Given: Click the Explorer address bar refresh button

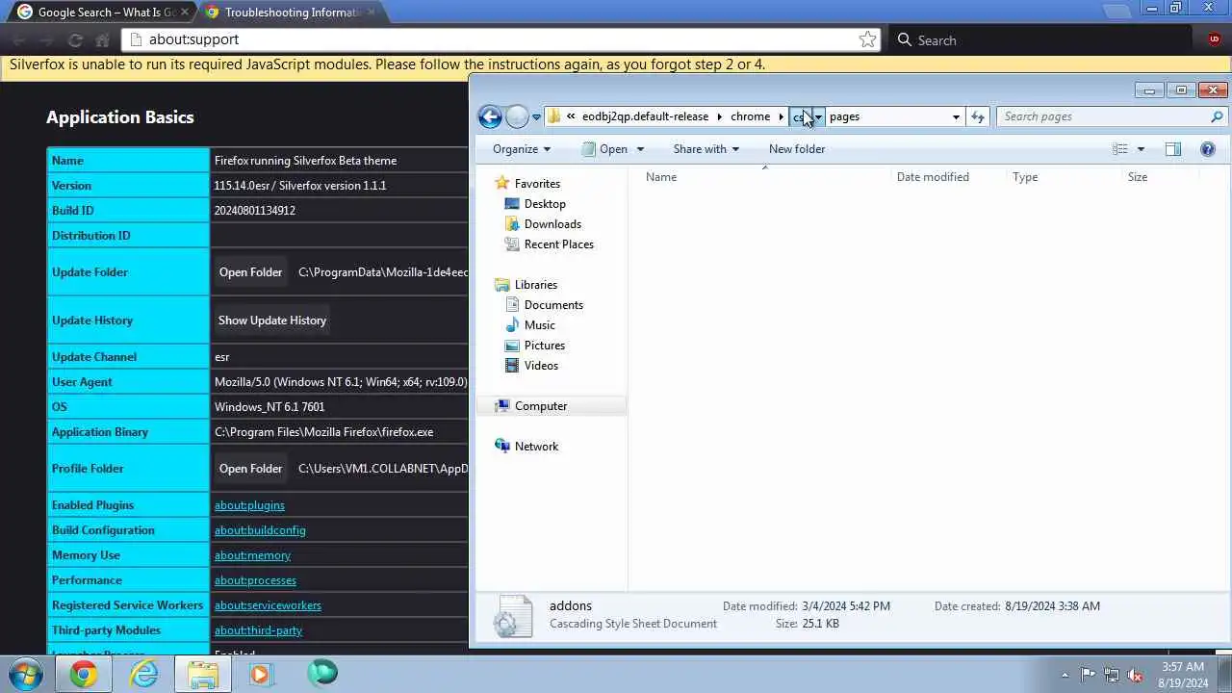Looking at the screenshot, I should point(978,116).
